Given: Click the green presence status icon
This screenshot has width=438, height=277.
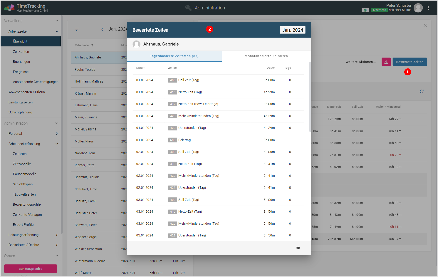Looking at the screenshot, I should point(365,10).
